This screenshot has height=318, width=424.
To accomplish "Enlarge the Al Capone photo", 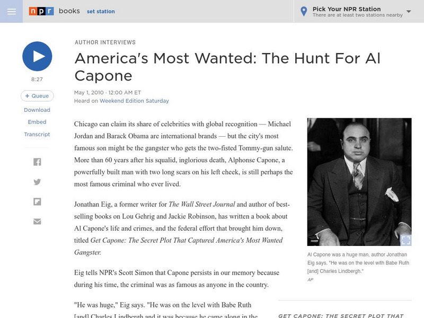I will click(405, 240).
